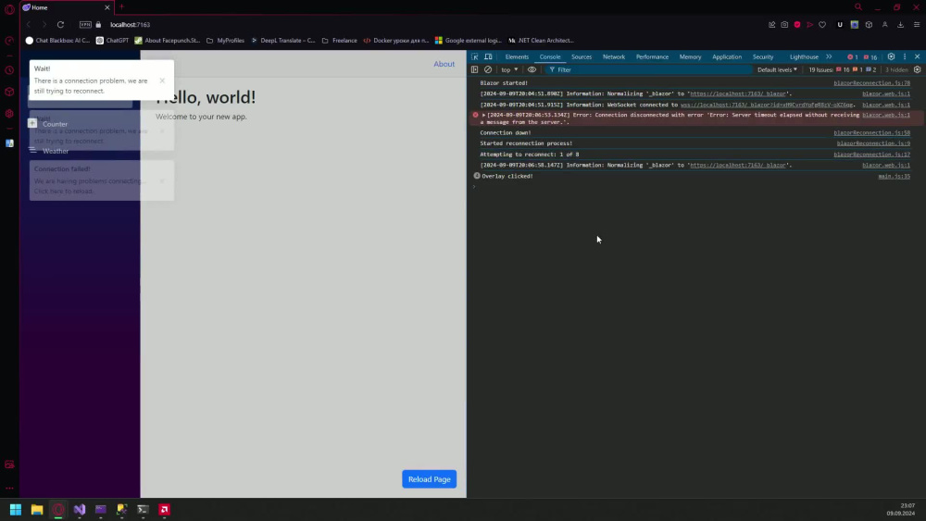The height and width of the screenshot is (521, 926).
Task: Open the live expression eye icon
Action: point(532,69)
